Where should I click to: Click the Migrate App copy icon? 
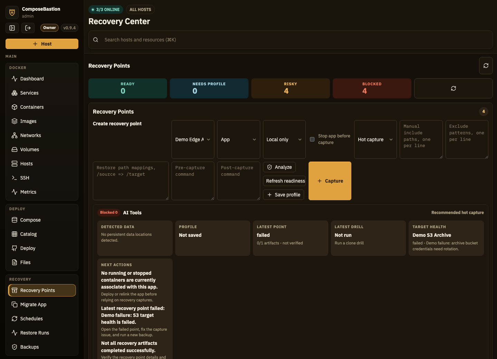click(14, 304)
